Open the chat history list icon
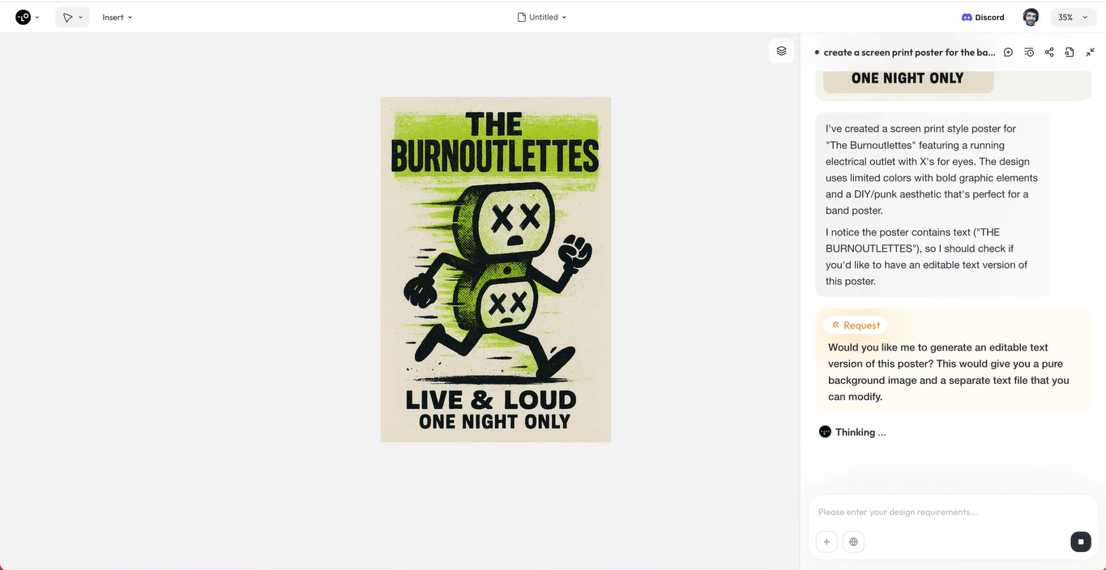Screen dimensions: 1106x570 [1029, 53]
